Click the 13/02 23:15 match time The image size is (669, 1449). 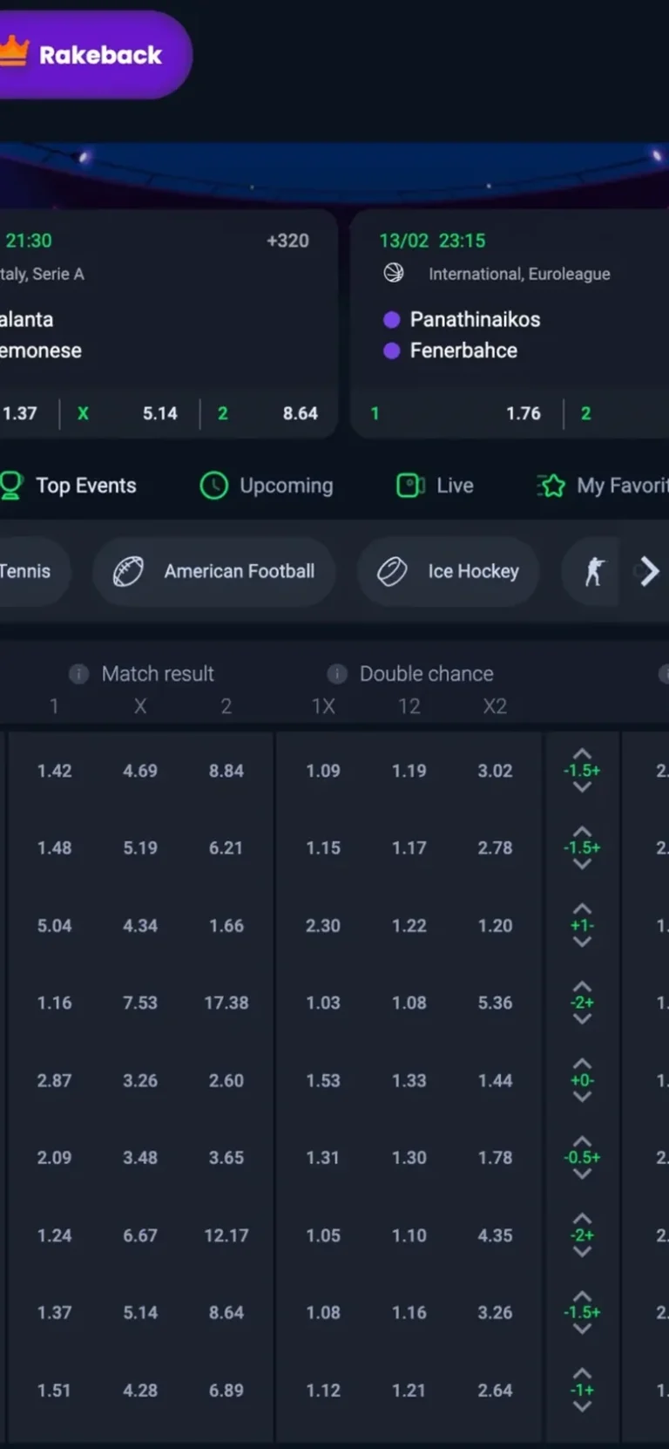point(432,241)
